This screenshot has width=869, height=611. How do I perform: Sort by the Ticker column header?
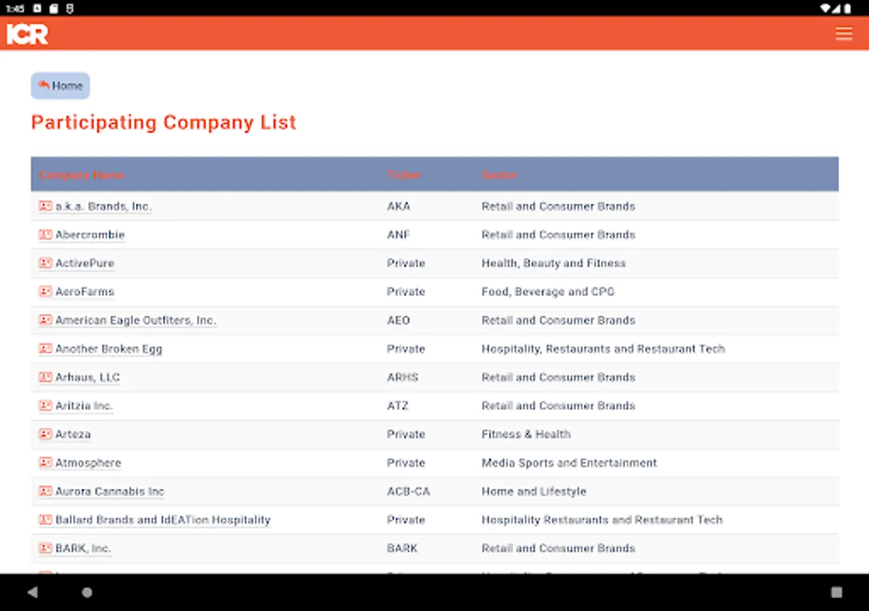404,175
